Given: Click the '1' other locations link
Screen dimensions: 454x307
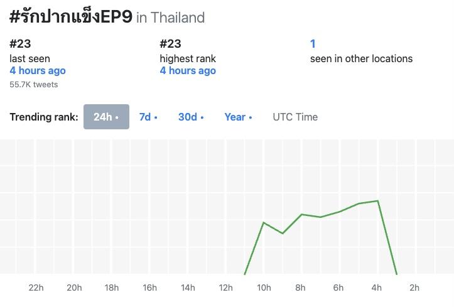Looking at the screenshot, I should pyautogui.click(x=313, y=44).
